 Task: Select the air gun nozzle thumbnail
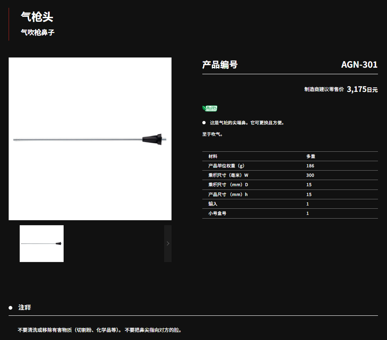point(41,243)
